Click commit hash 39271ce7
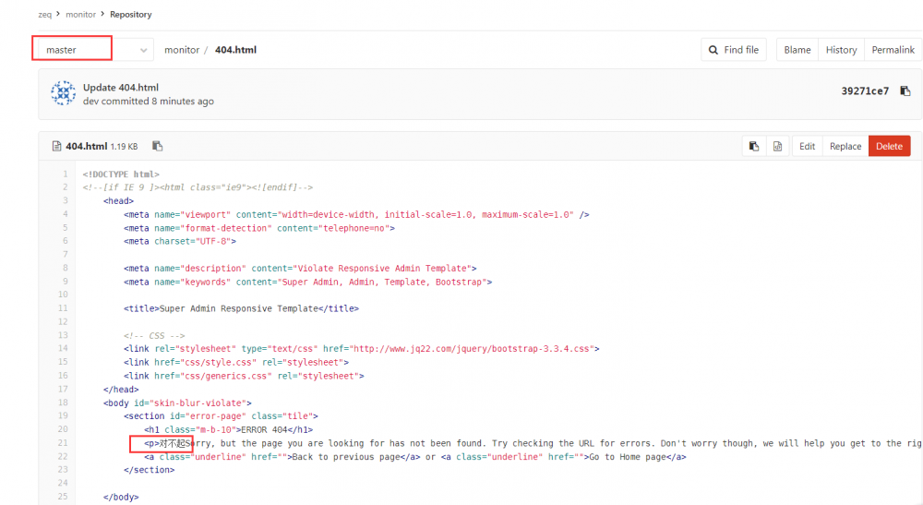Viewport: 923px width, 505px height. point(865,91)
